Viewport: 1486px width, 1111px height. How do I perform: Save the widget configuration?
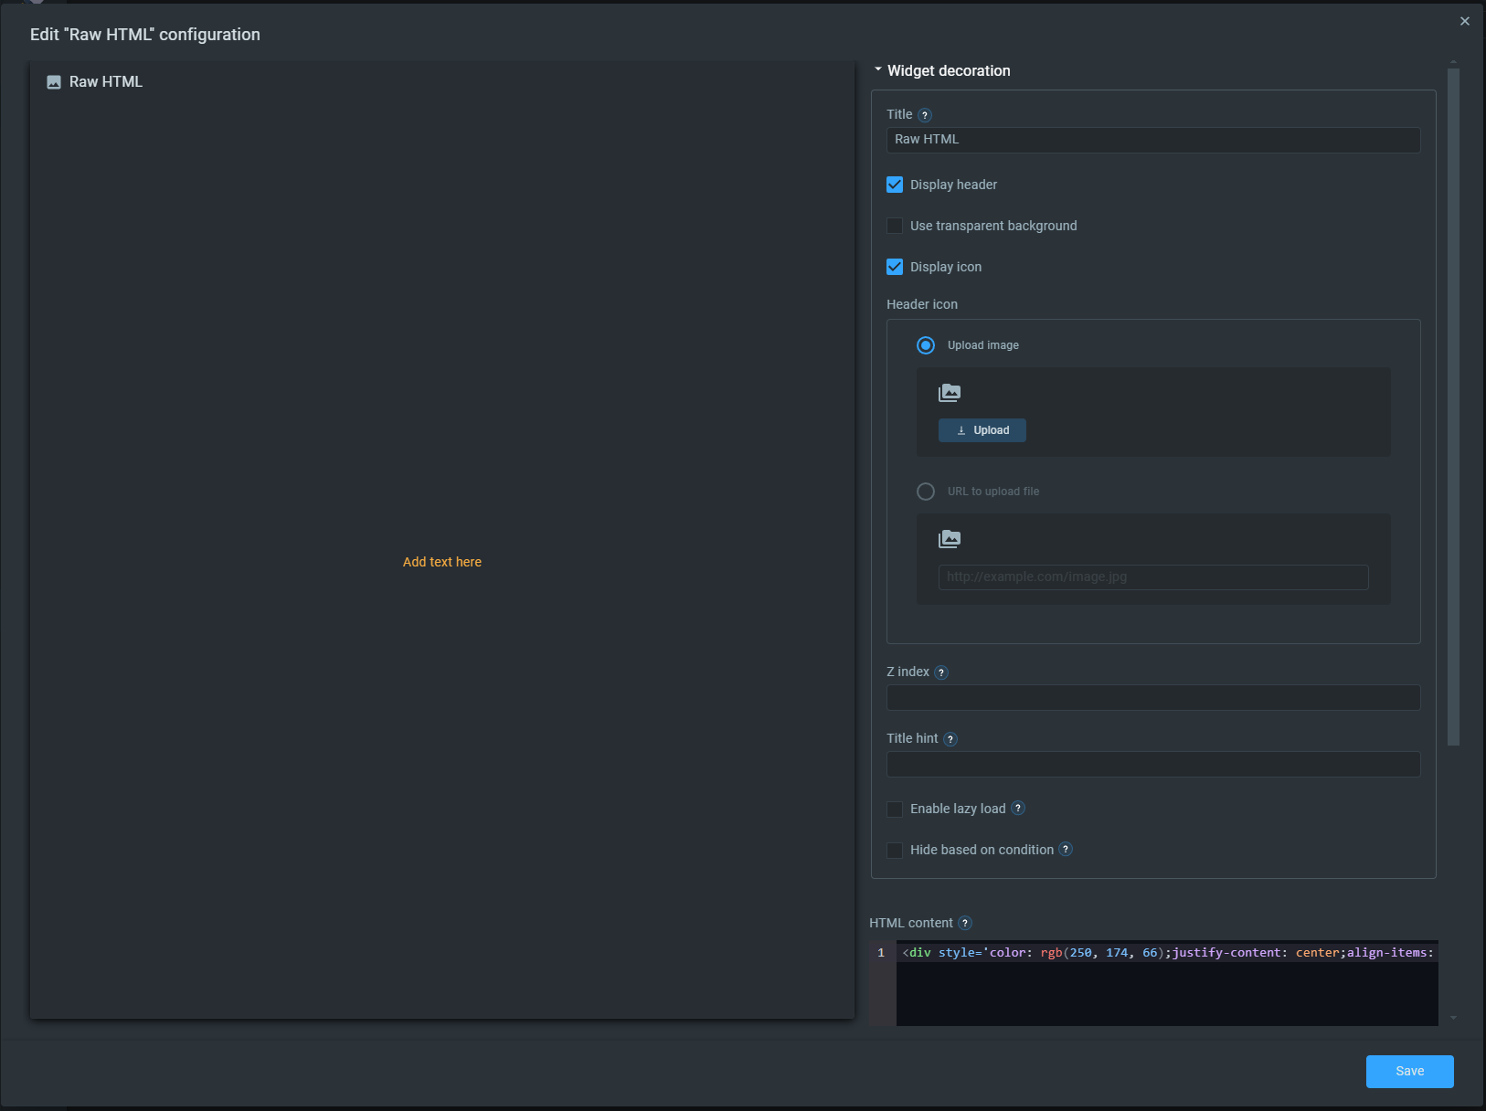(x=1410, y=1072)
